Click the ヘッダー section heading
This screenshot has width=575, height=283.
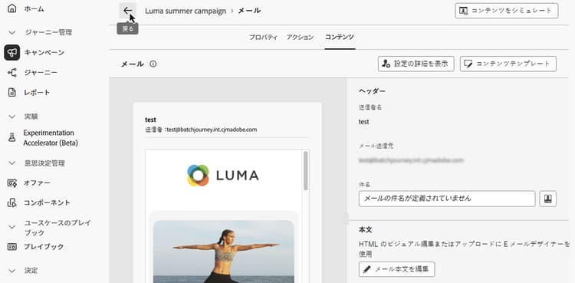(372, 91)
